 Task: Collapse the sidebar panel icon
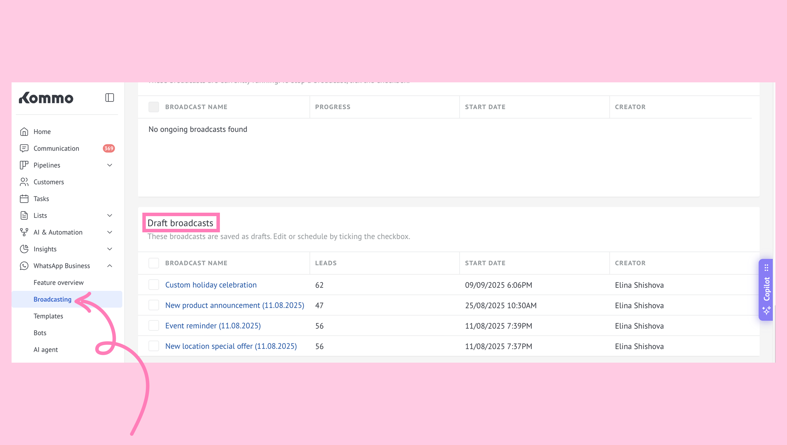click(x=110, y=98)
